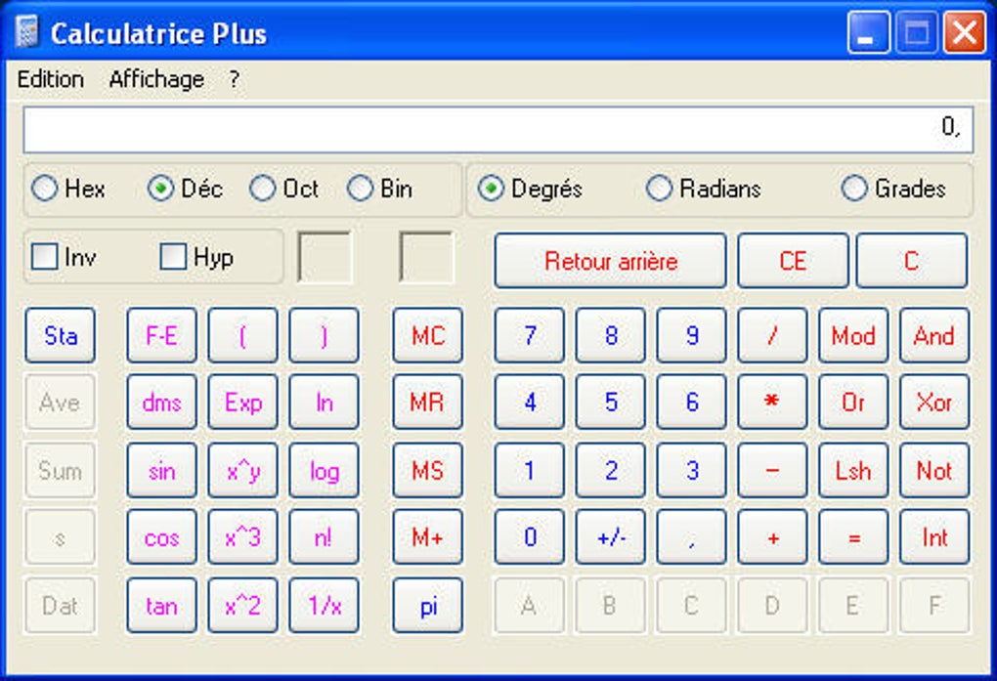Open the Edition menu
Viewport: 997px width, 681px height.
[x=51, y=80]
